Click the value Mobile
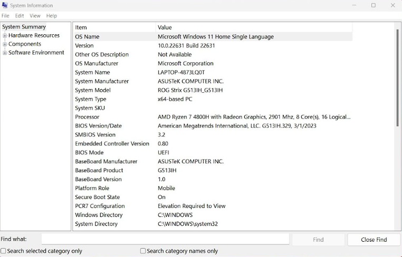402x257 pixels. pos(166,188)
